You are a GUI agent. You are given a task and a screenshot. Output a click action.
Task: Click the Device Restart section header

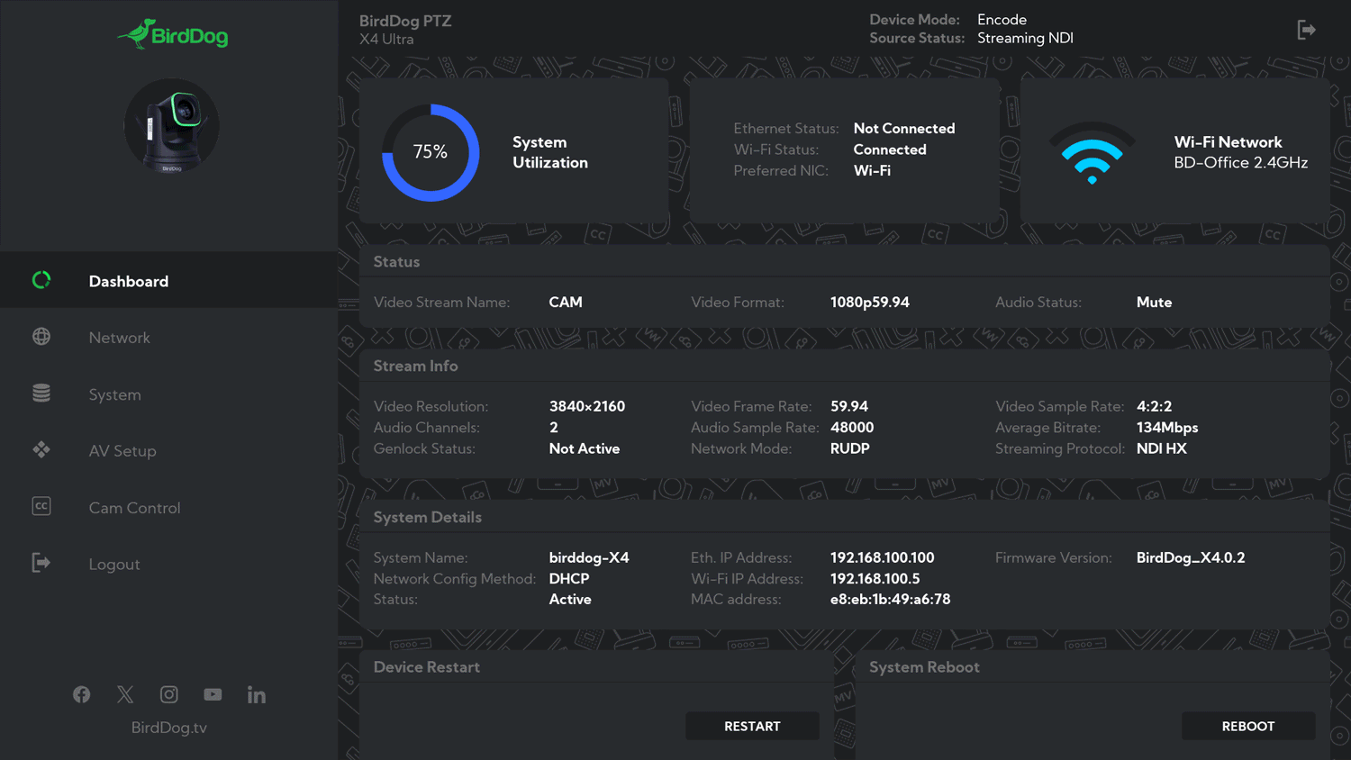426,667
